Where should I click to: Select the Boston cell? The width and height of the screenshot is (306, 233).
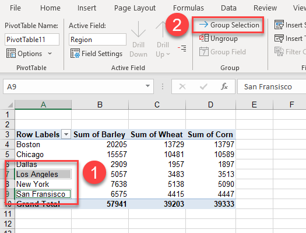click(43, 144)
